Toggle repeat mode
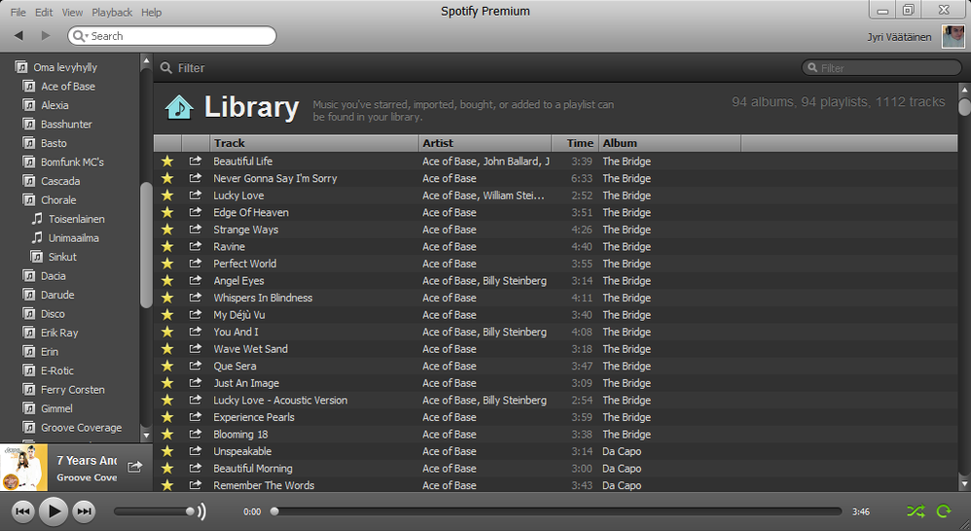The image size is (971, 531). coord(944,512)
